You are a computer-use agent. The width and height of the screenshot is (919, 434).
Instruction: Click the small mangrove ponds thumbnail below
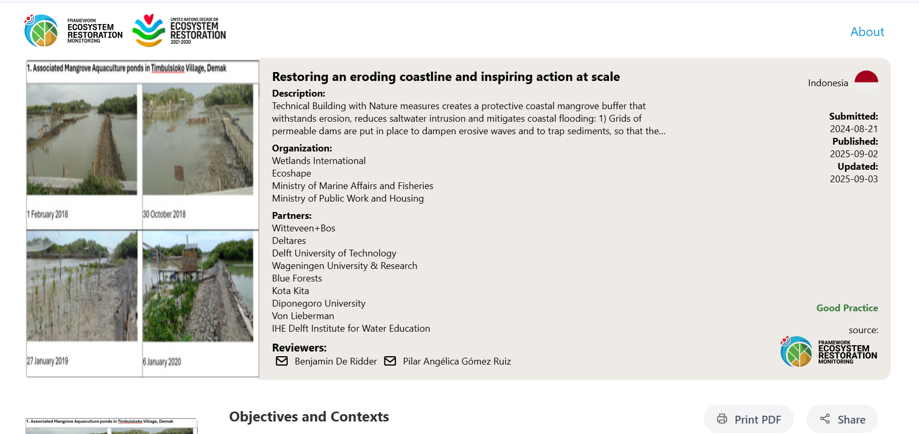[111, 426]
